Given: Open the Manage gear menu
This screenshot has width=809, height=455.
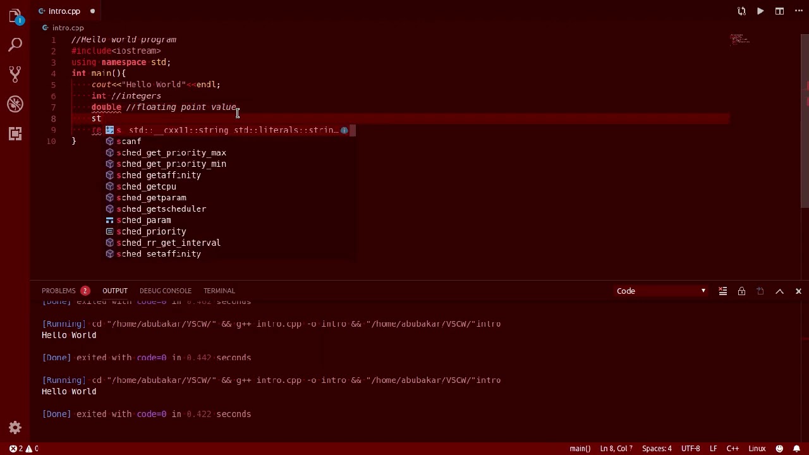Looking at the screenshot, I should coord(15,428).
